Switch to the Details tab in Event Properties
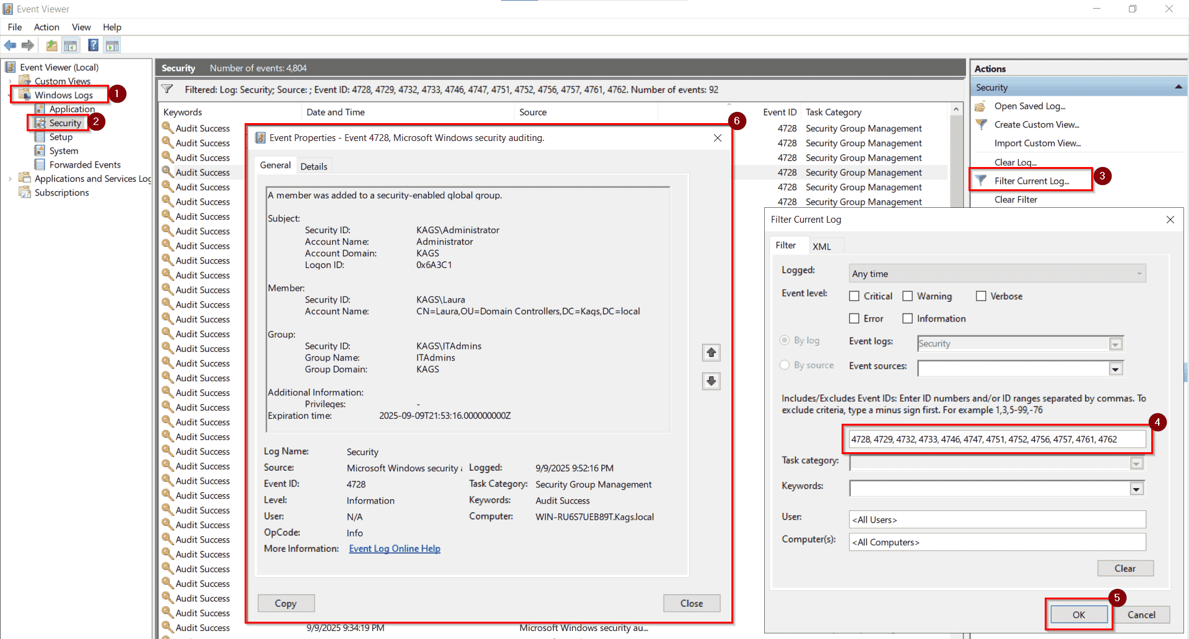This screenshot has width=1189, height=639. 314,165
